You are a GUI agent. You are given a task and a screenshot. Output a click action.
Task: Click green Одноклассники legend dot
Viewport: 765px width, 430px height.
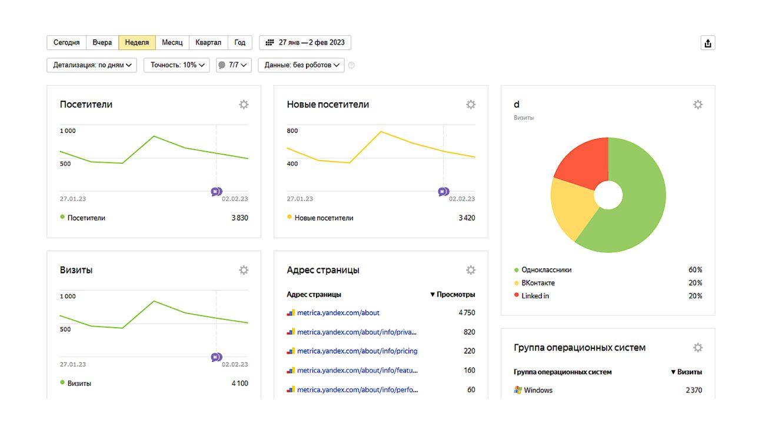[x=517, y=270]
